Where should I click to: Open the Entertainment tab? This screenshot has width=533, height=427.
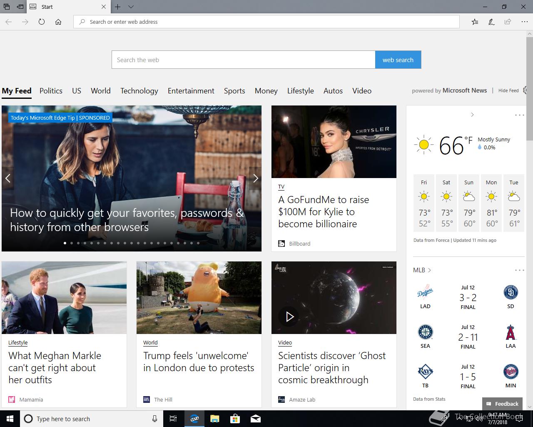(191, 91)
